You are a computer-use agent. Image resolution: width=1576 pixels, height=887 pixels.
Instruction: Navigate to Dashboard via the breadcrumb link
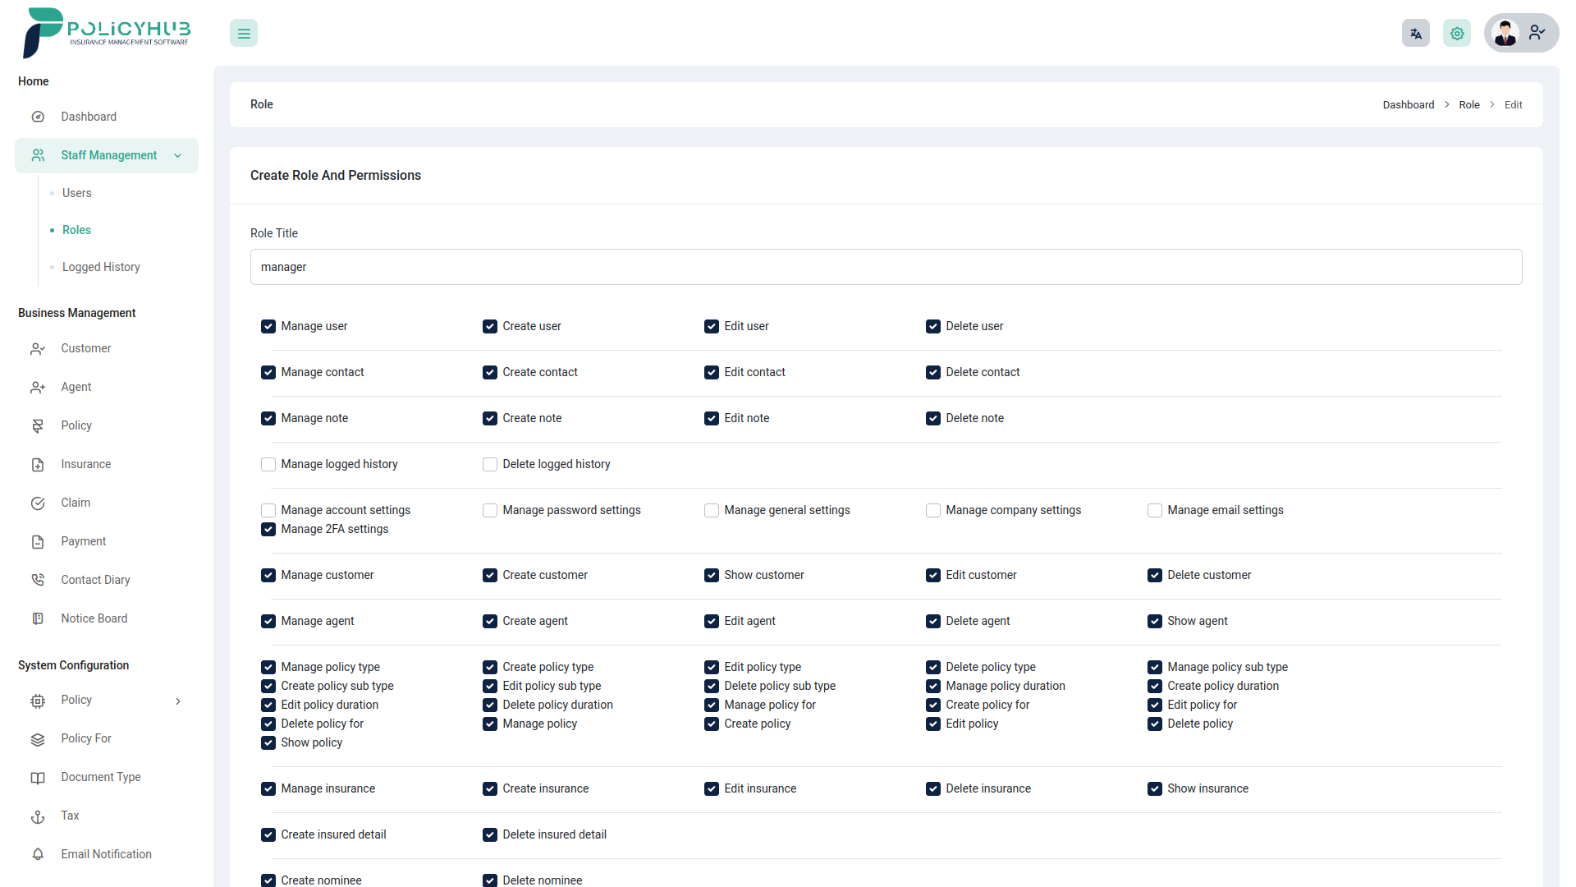[1409, 104]
